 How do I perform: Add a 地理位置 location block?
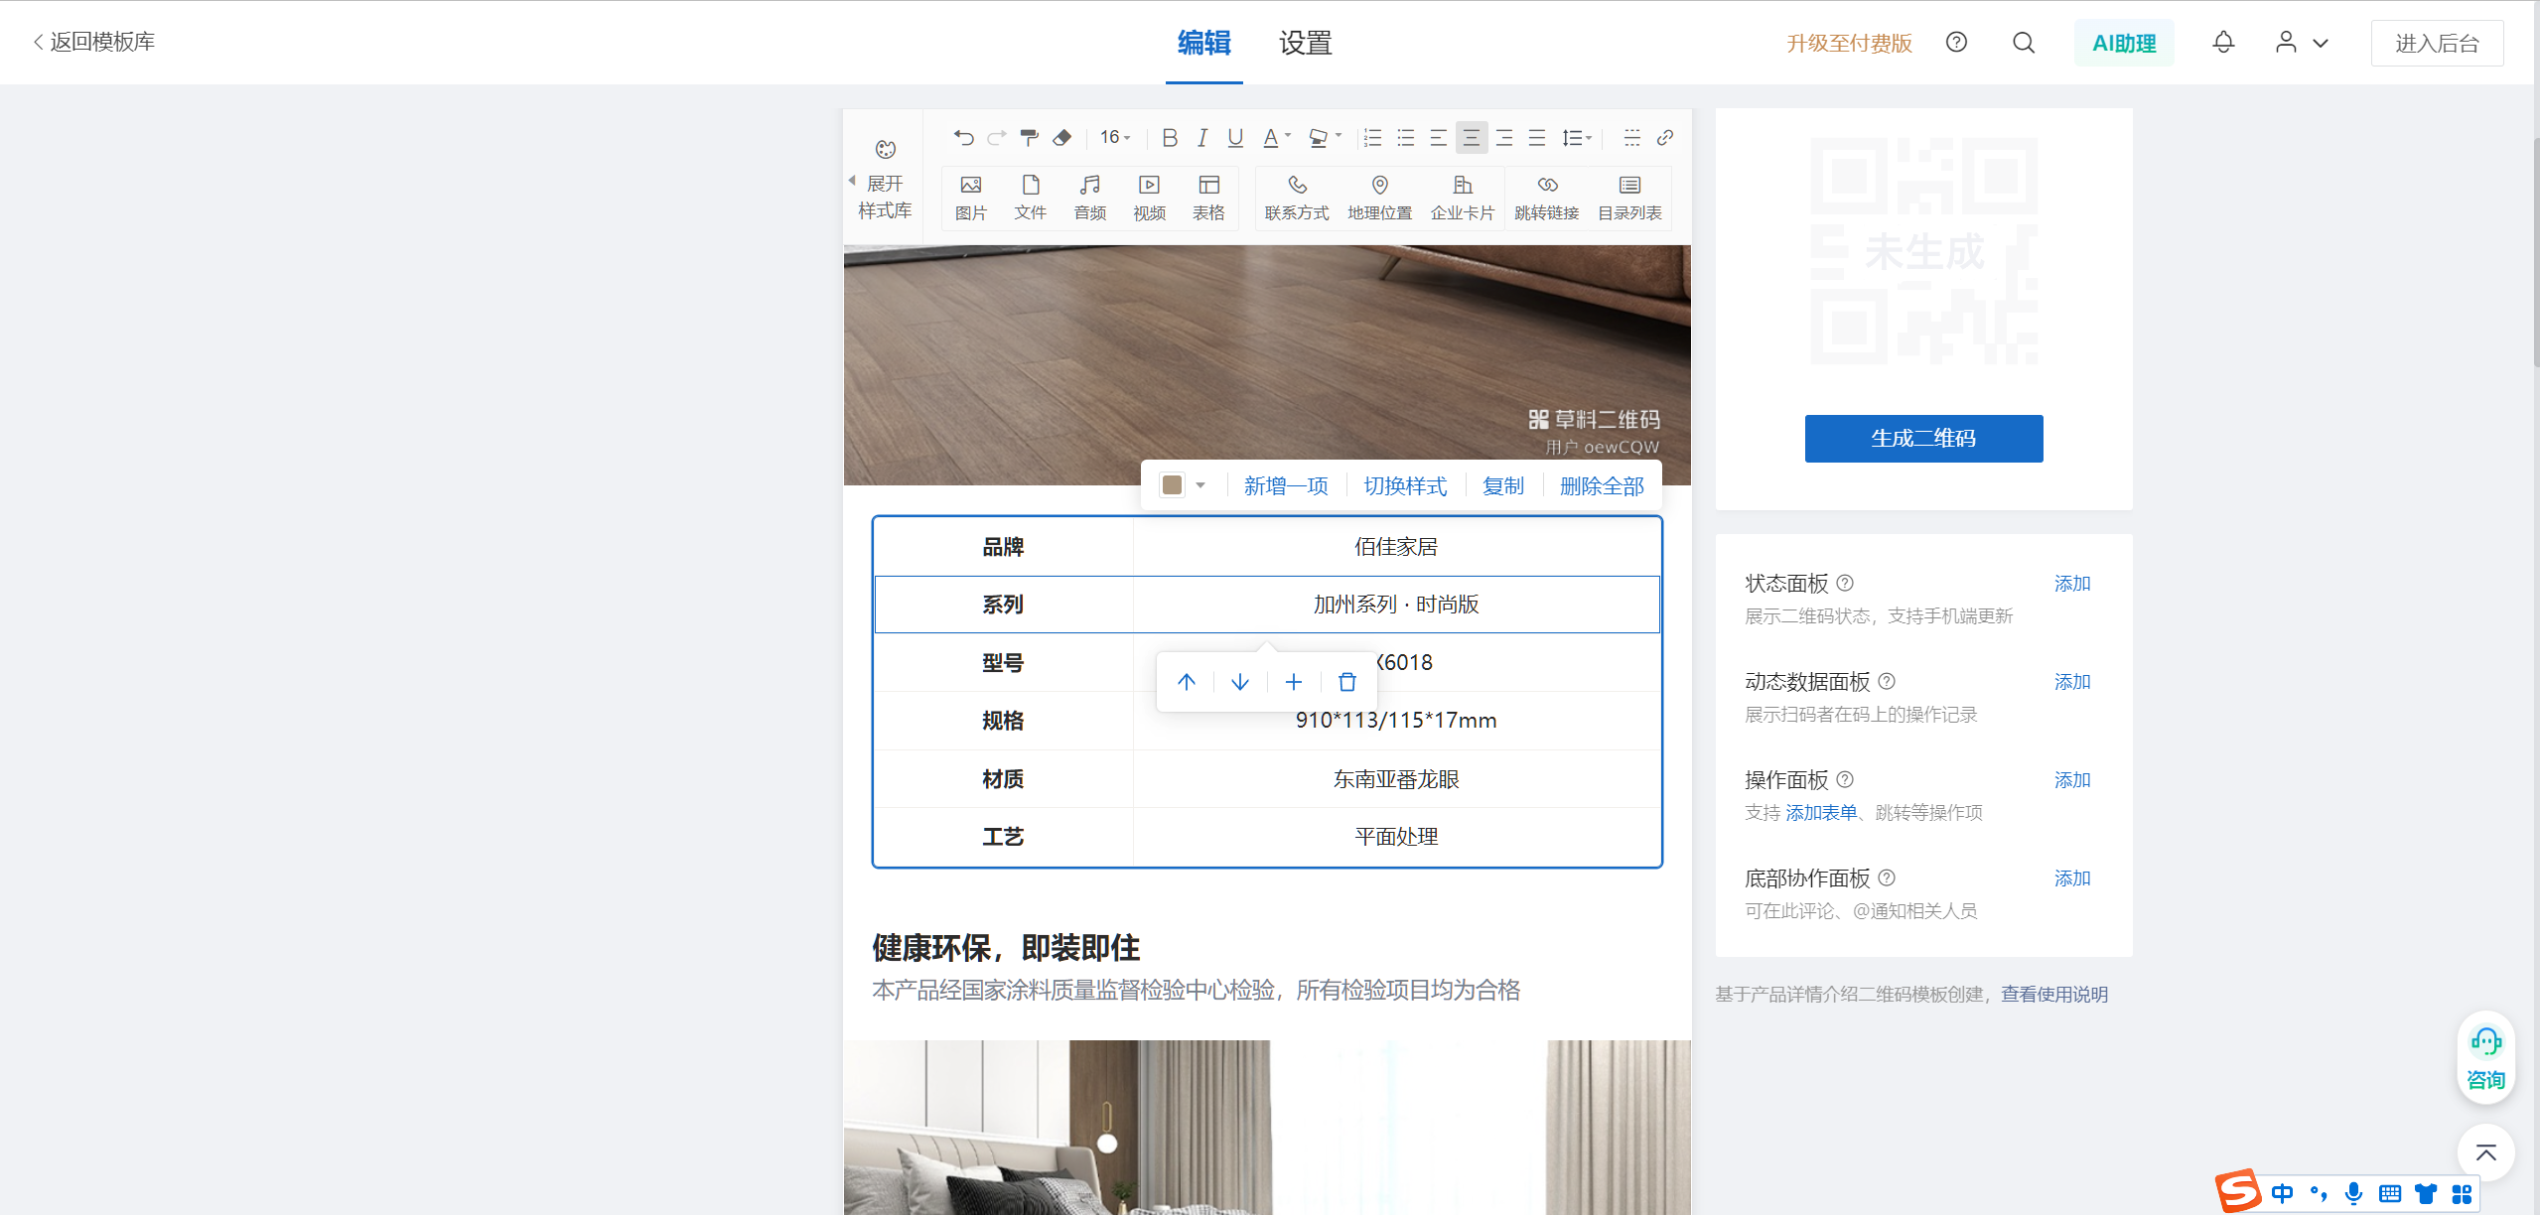point(1379,198)
